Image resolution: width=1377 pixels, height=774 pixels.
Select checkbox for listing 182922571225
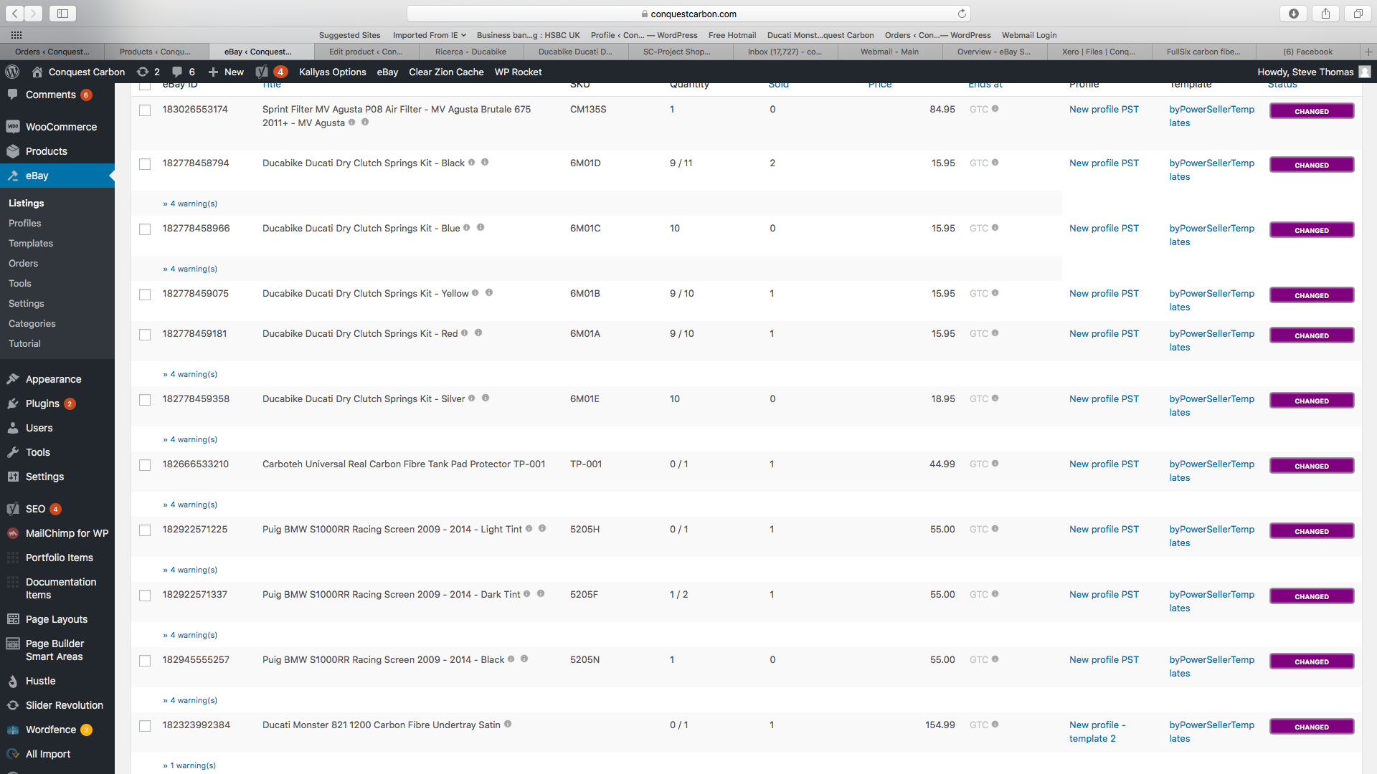pos(145,530)
